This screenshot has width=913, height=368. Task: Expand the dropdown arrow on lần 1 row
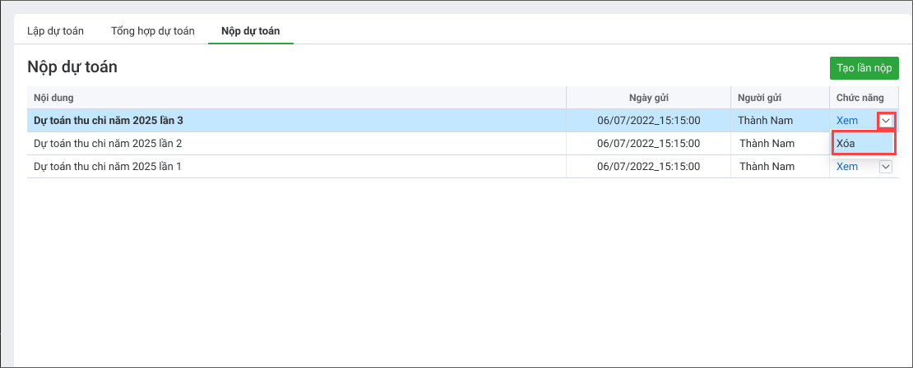[x=886, y=167]
